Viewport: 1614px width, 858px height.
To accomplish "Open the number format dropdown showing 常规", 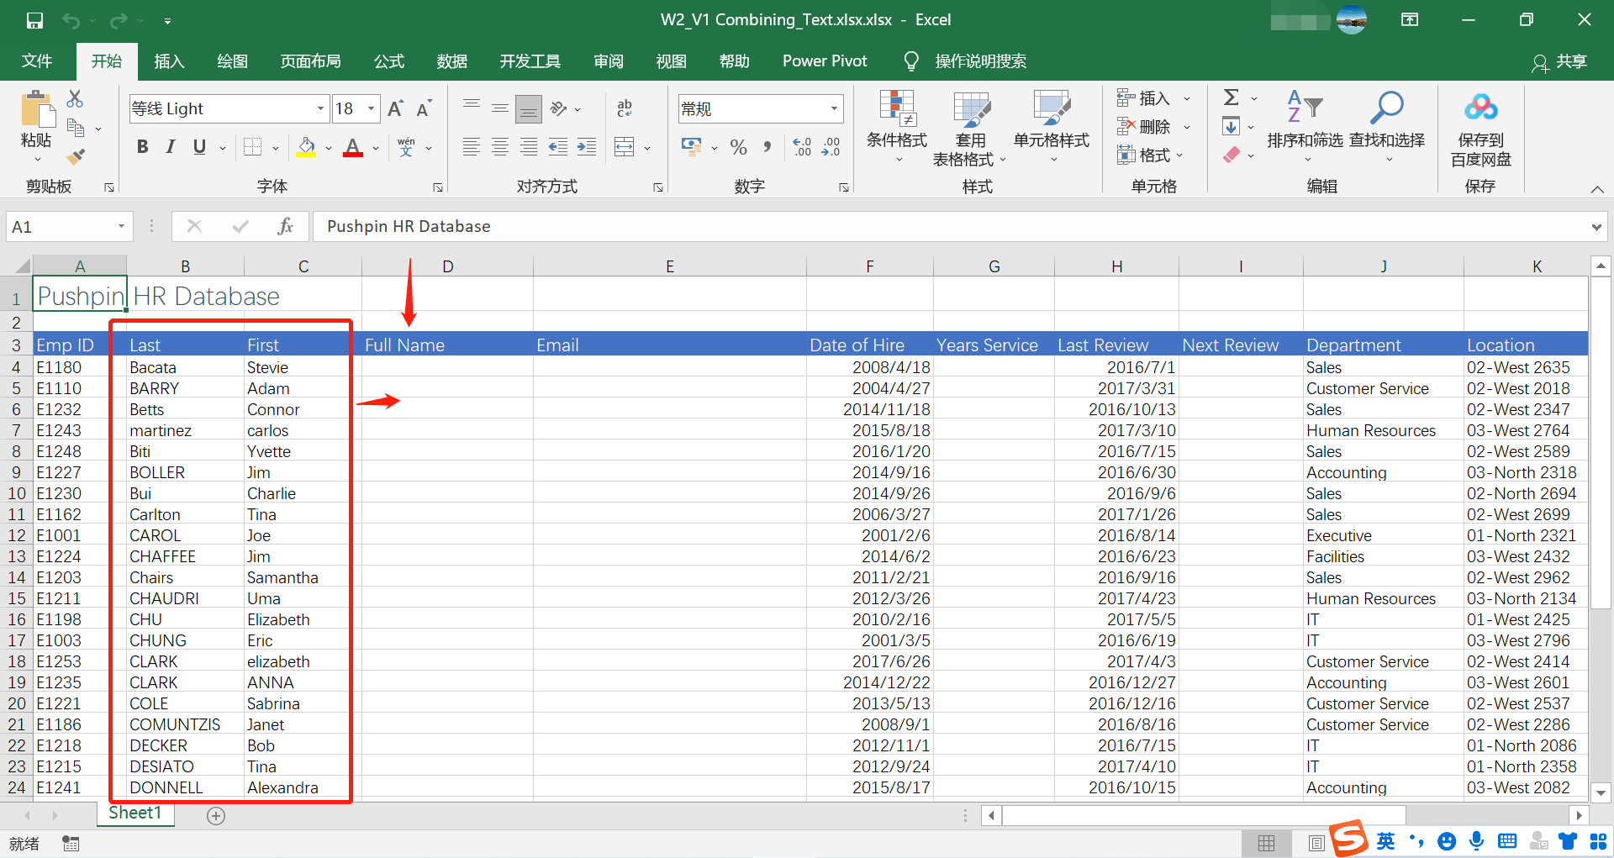I will coord(834,108).
